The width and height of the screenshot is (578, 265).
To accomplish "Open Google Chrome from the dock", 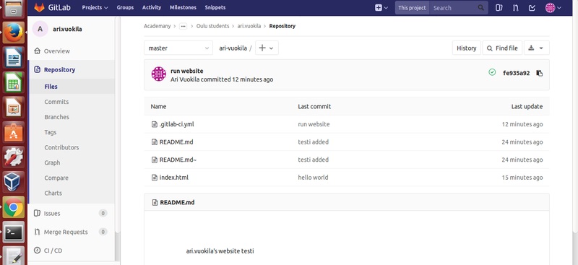I will pyautogui.click(x=14, y=207).
